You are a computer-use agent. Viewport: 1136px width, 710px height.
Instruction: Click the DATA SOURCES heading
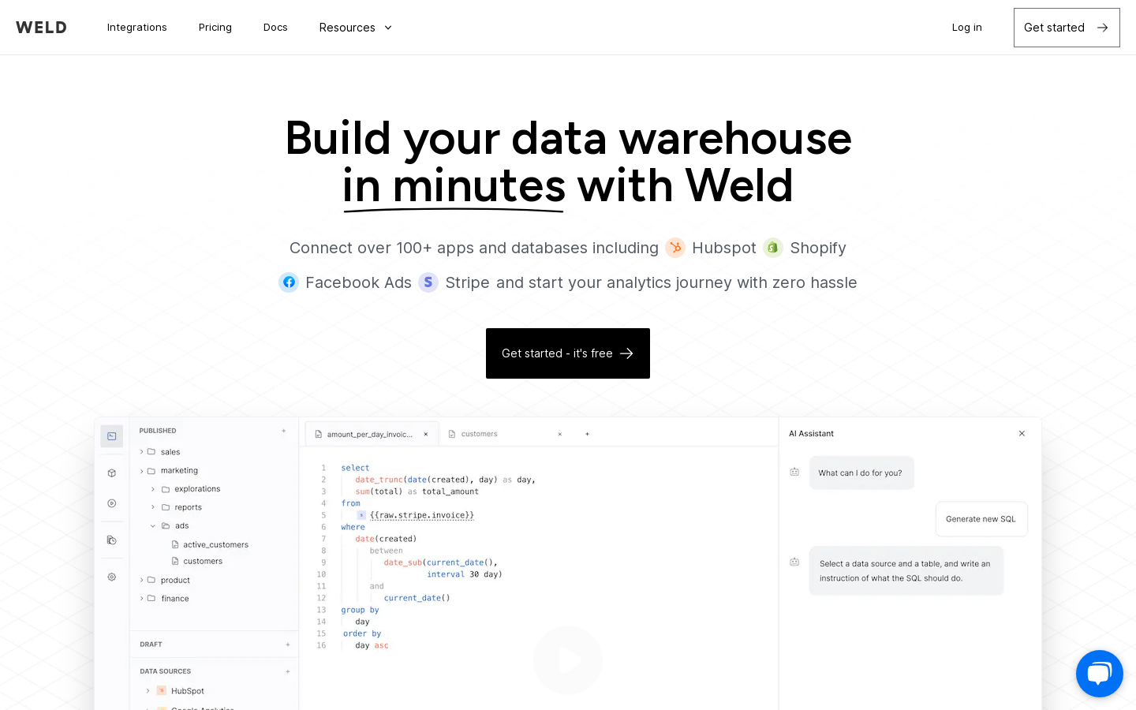click(x=166, y=671)
